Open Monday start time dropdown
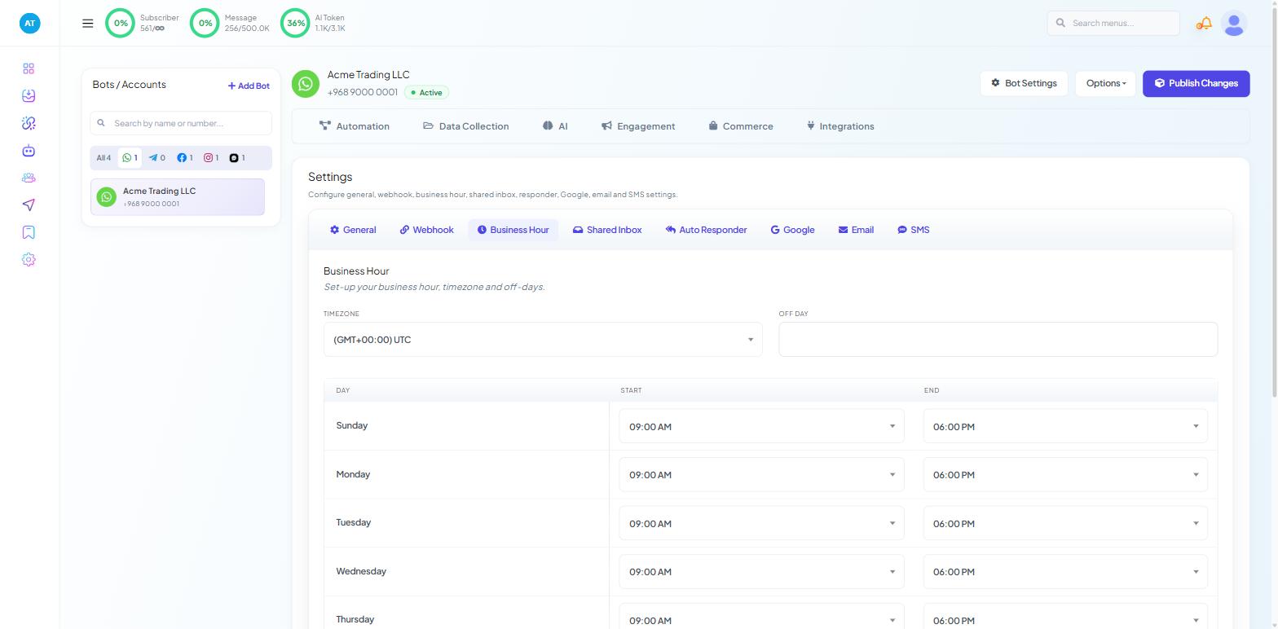The height and width of the screenshot is (629, 1278). [761, 475]
